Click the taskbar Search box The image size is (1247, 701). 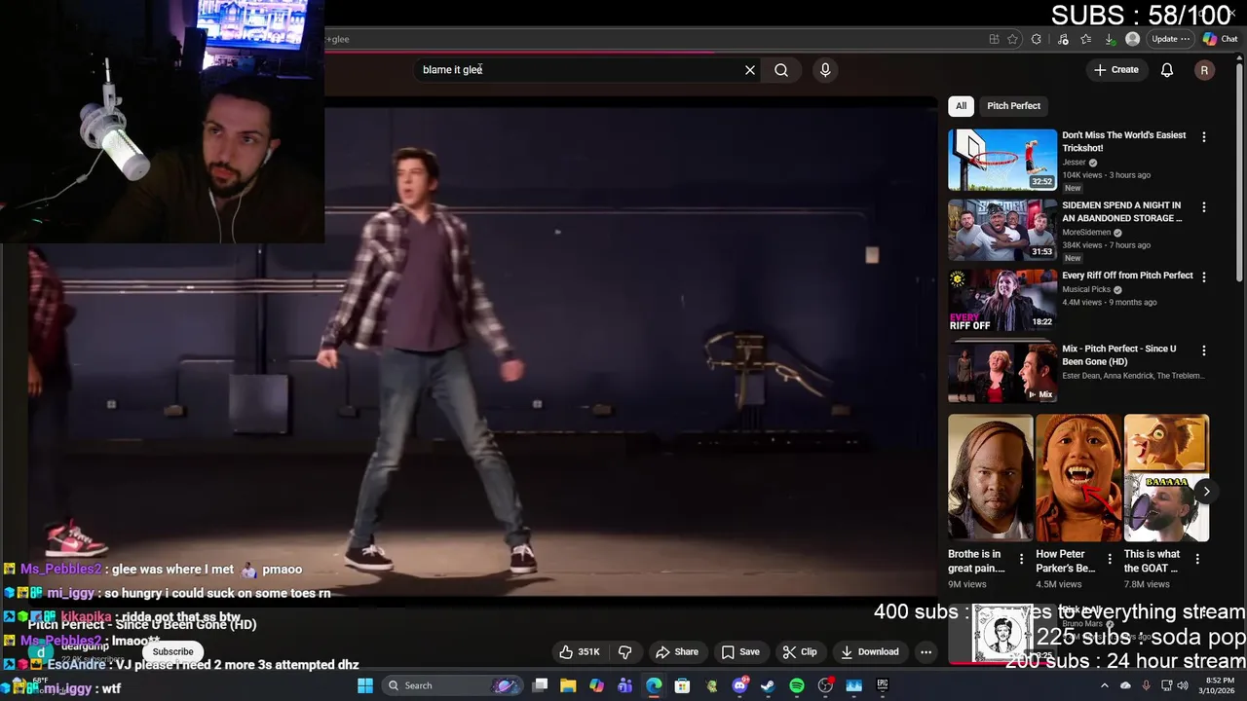tap(450, 685)
